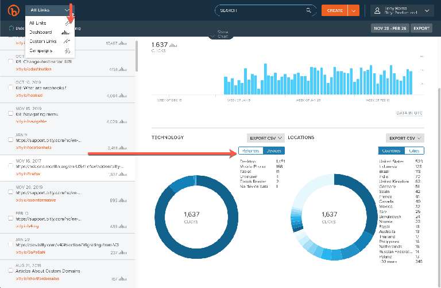This screenshot has height=288, width=441.
Task: Click the EXPORT button in the filter bar
Action: point(421,28)
